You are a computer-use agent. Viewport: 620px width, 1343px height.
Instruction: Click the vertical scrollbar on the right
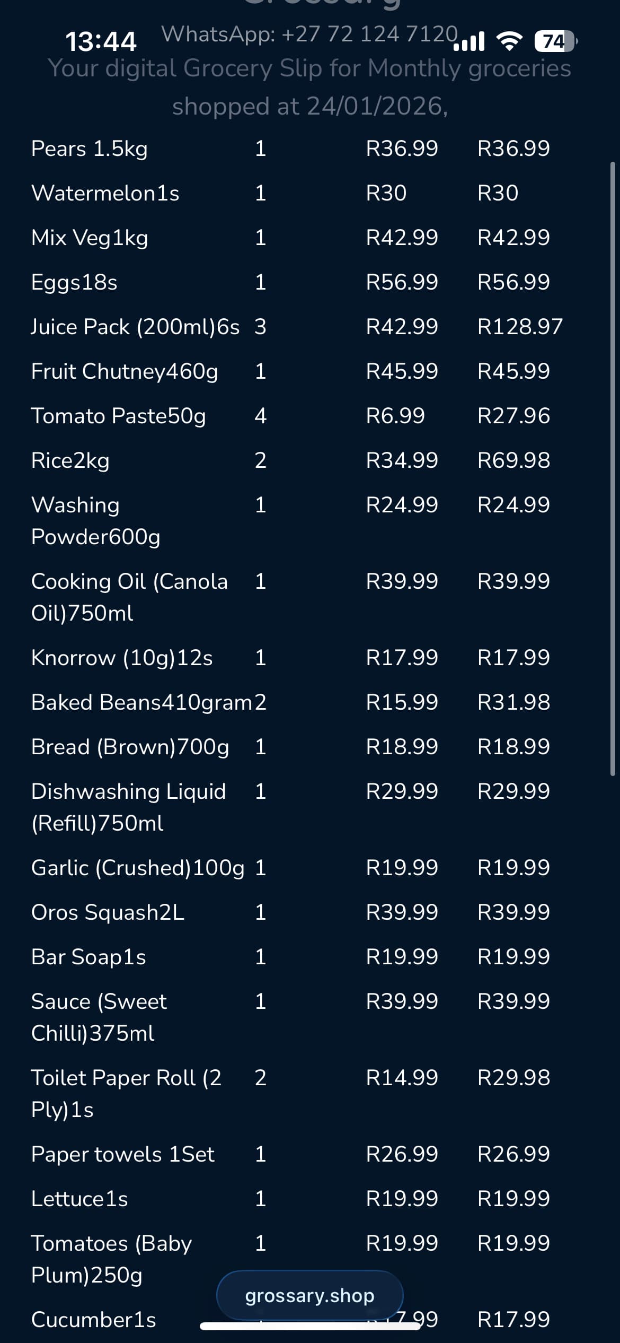tap(612, 469)
